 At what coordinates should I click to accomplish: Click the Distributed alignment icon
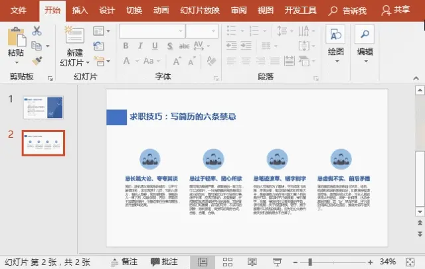tap(290, 61)
